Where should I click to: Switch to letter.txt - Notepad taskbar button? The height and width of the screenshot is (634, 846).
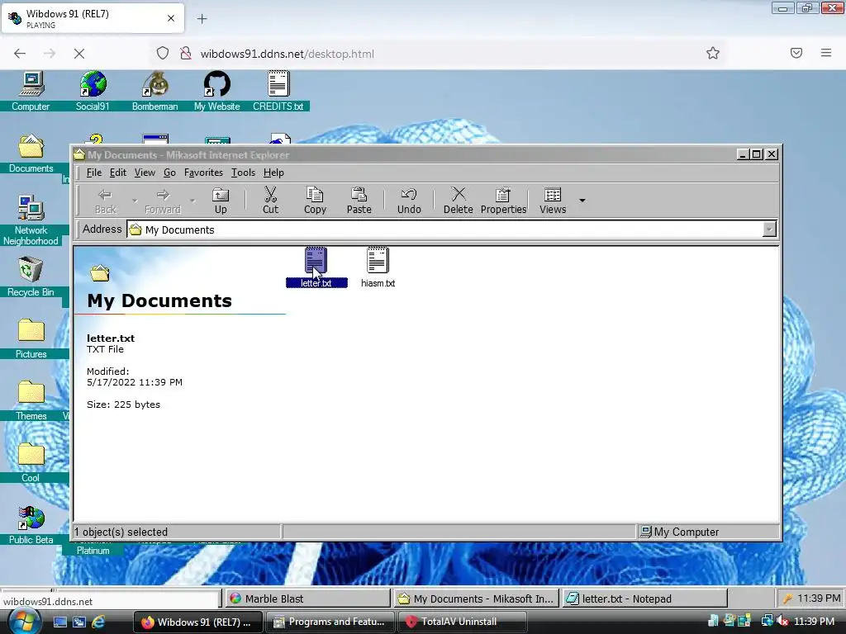point(644,599)
